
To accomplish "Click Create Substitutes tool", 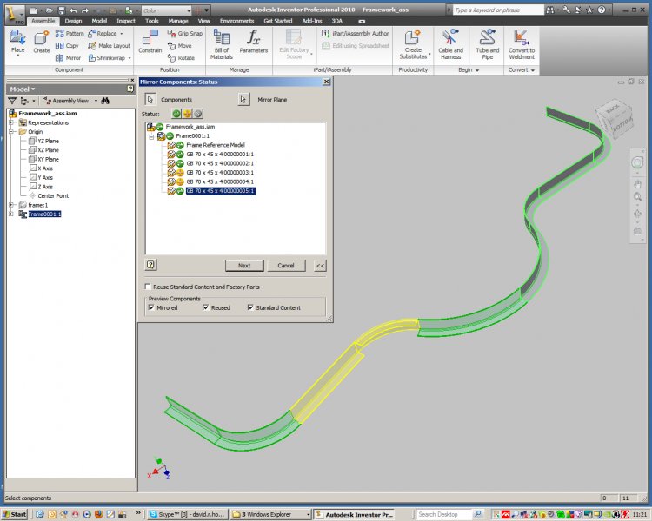I will 413,44.
